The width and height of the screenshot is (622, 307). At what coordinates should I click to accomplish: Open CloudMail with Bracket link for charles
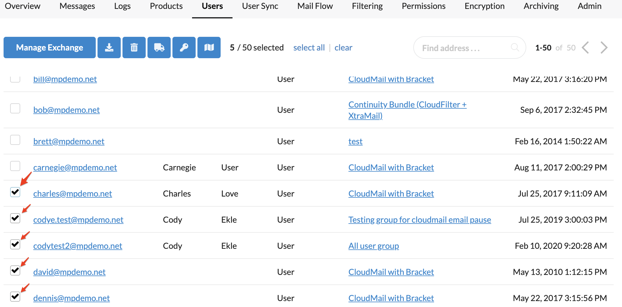pos(391,194)
